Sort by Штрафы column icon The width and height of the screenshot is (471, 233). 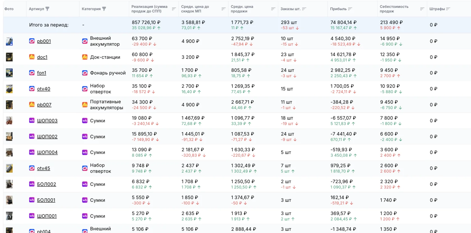point(448,9)
